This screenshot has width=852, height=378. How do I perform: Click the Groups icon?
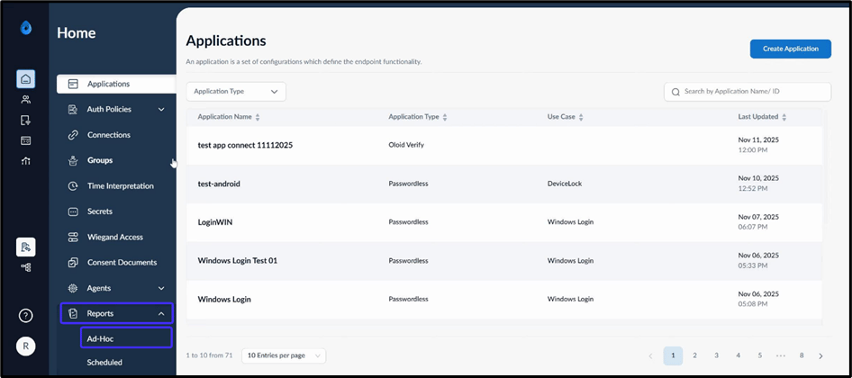pos(73,160)
